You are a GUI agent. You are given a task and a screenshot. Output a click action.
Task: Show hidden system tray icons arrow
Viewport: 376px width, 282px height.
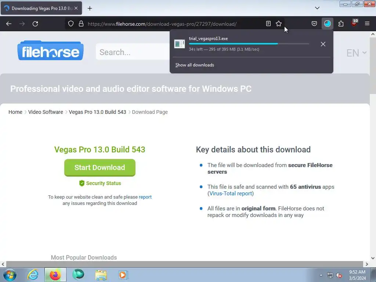point(321,275)
